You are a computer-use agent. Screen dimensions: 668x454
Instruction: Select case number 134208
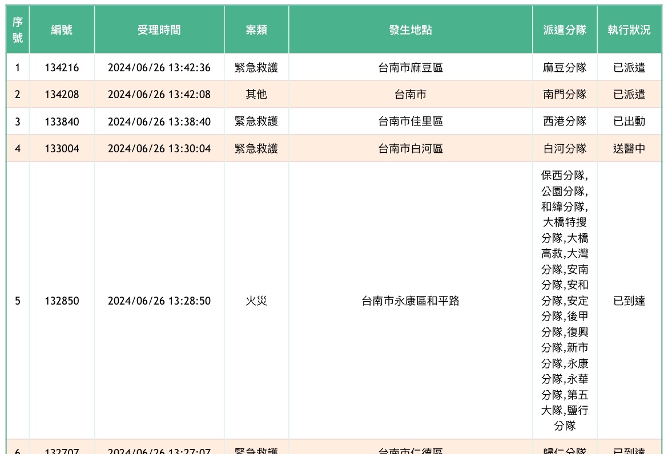(x=62, y=95)
